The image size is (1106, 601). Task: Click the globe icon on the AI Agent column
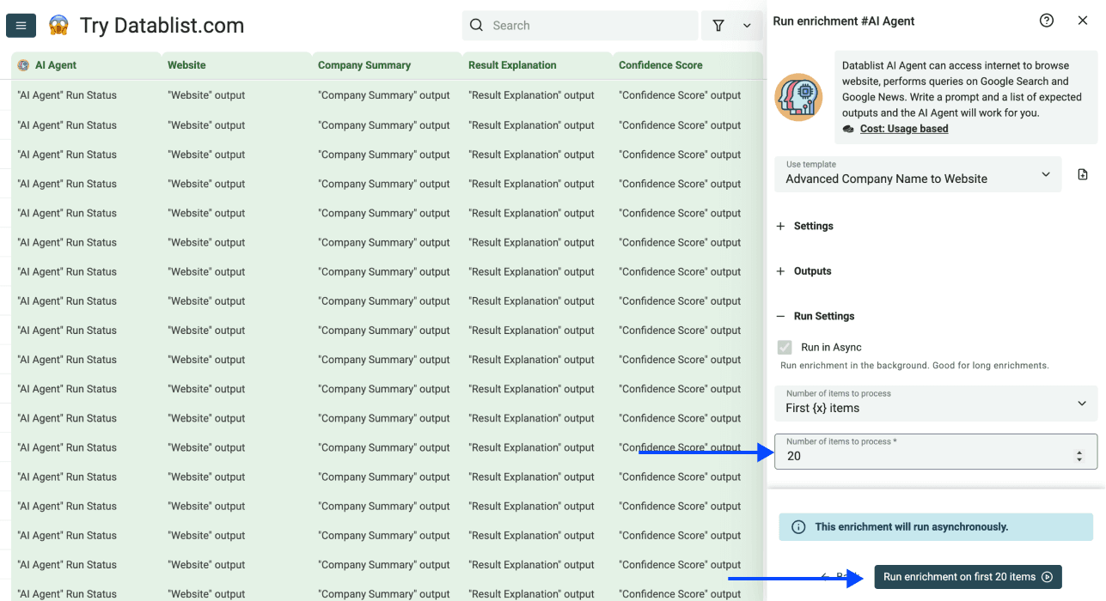(x=22, y=64)
